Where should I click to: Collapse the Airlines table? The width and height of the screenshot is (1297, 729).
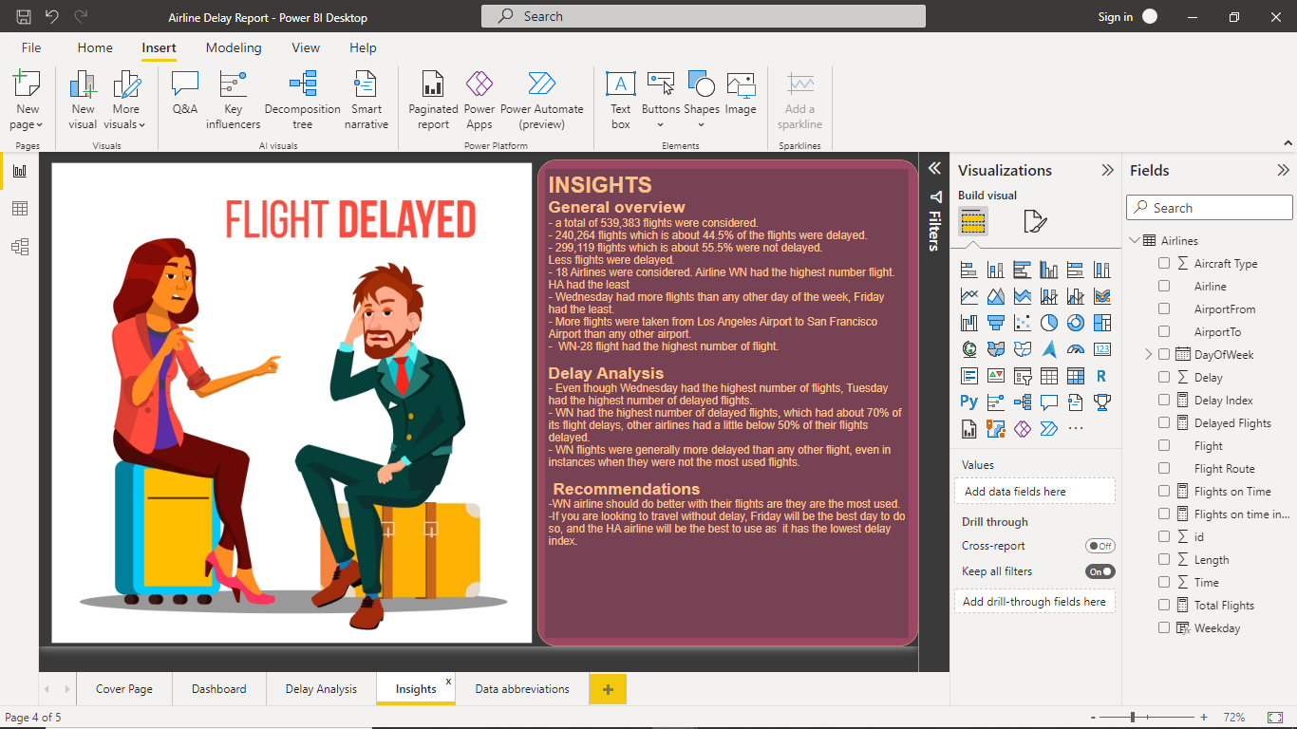[1135, 240]
